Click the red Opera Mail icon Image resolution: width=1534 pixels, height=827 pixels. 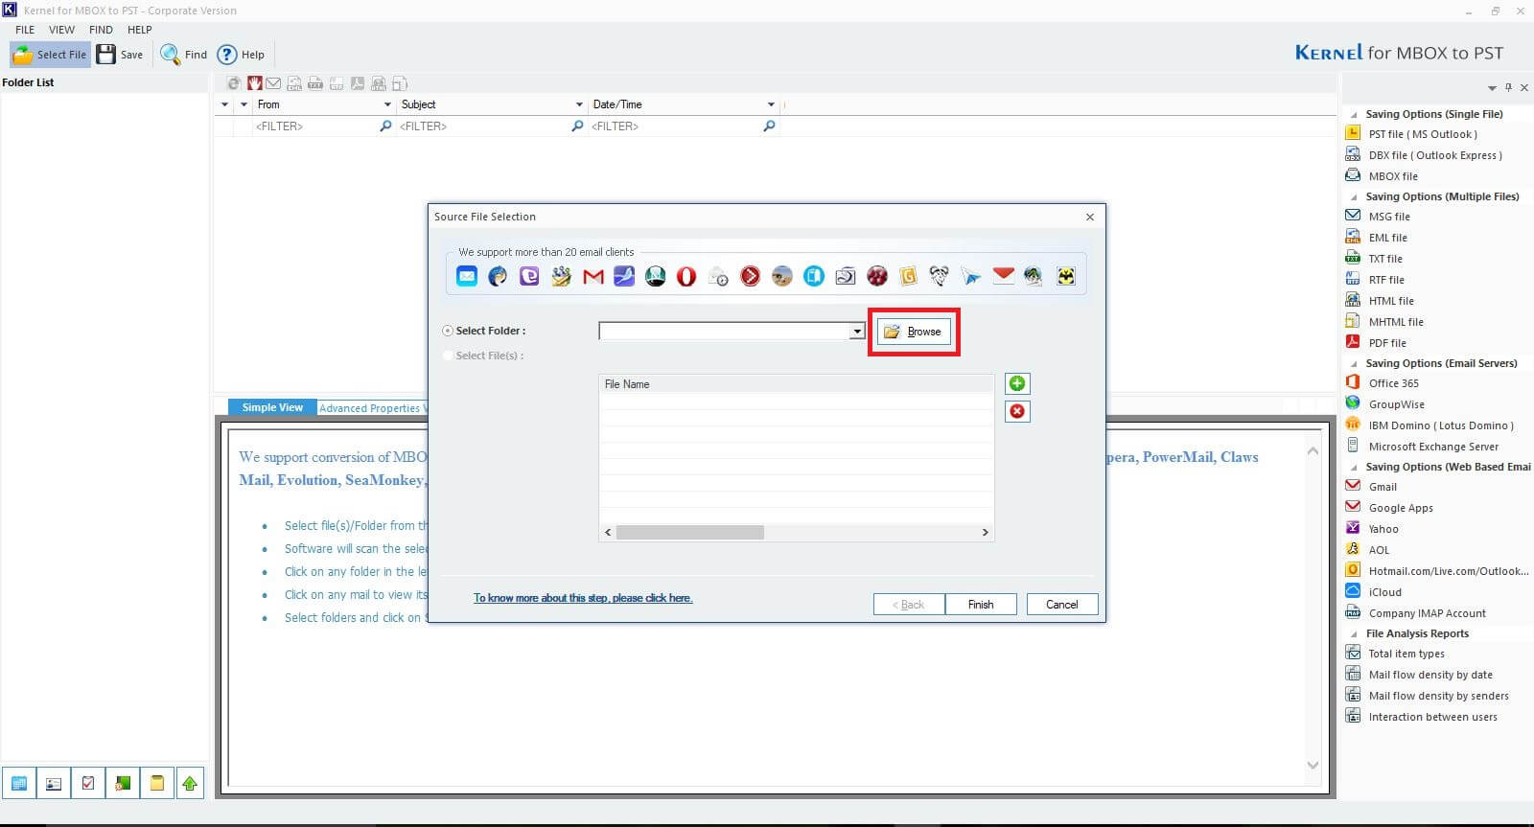(686, 277)
